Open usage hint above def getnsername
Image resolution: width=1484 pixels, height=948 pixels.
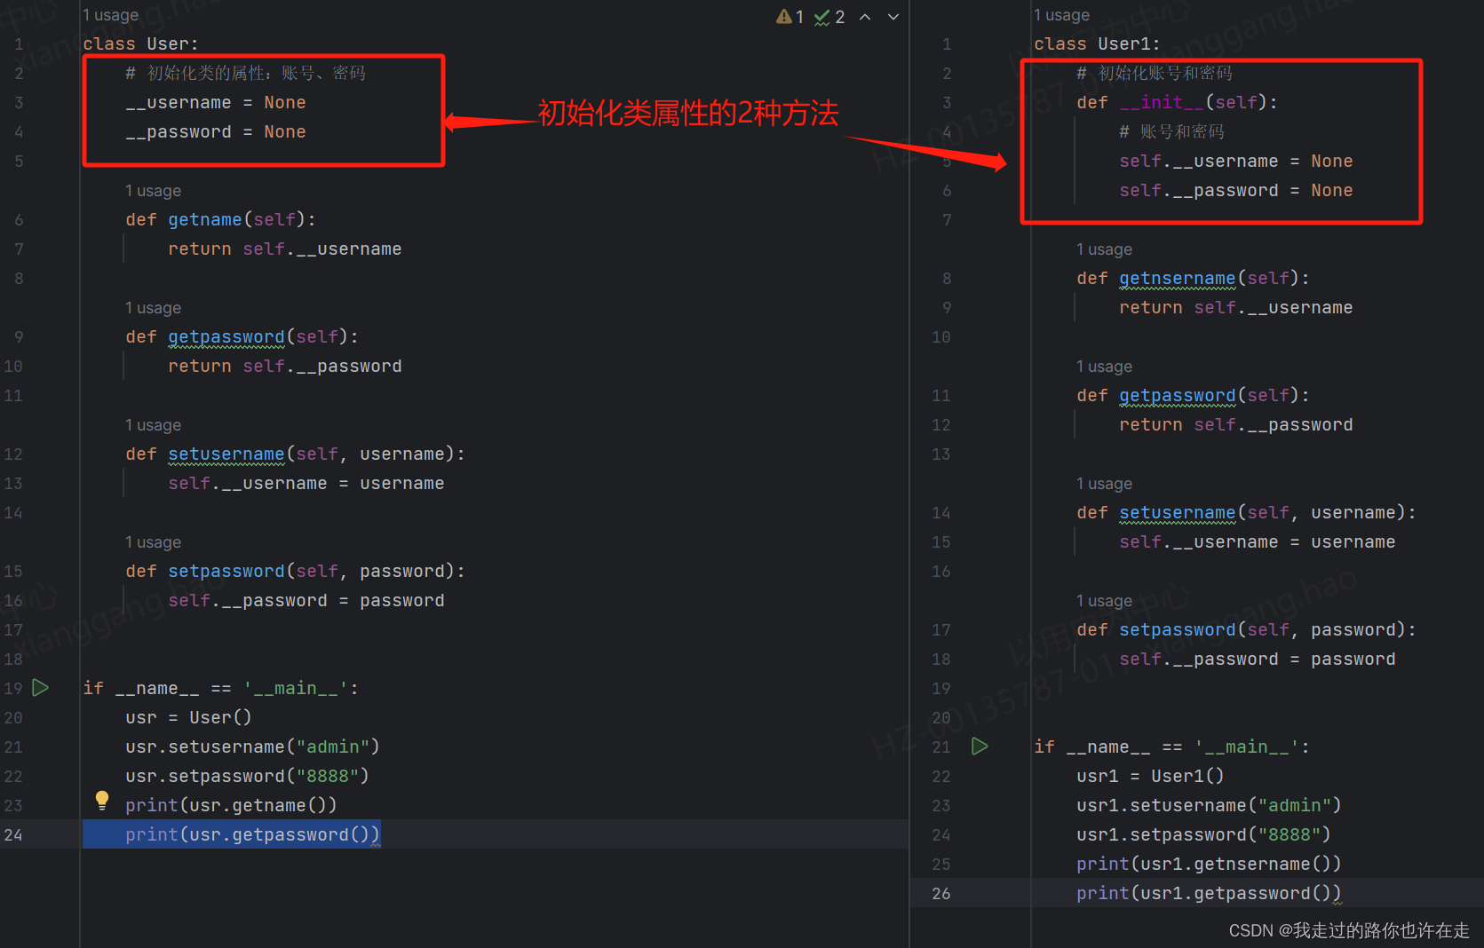1104,249
